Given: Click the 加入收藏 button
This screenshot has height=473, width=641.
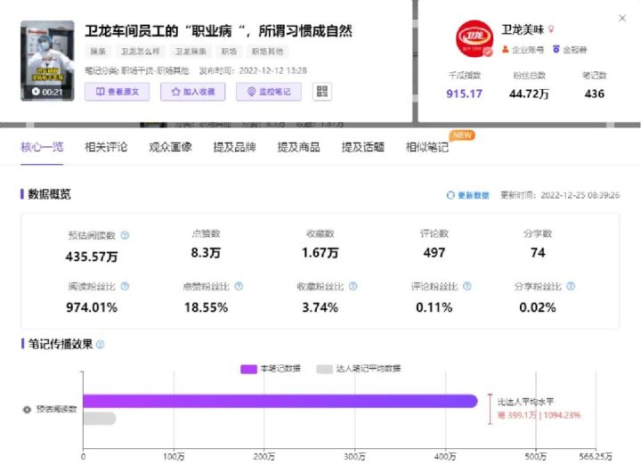Looking at the screenshot, I should (x=193, y=92).
